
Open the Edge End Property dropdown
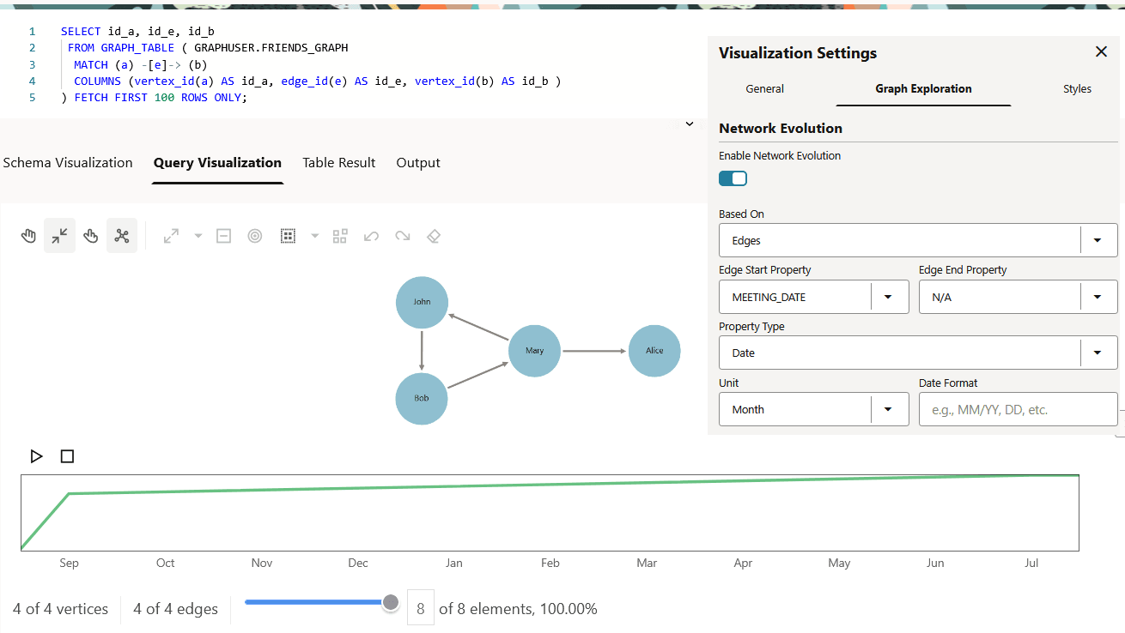coord(1019,297)
